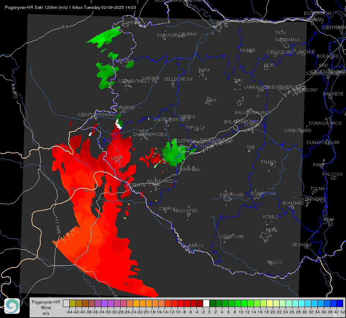
Task: Click the DOMBÓVÁR city label
Action: tap(263, 194)
